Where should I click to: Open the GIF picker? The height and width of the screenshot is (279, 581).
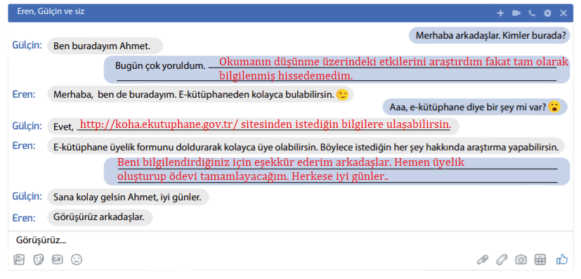(x=57, y=260)
